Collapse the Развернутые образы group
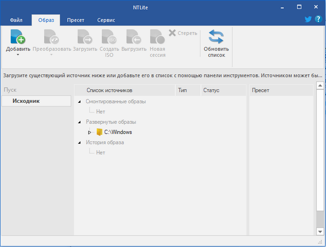 click(79, 122)
